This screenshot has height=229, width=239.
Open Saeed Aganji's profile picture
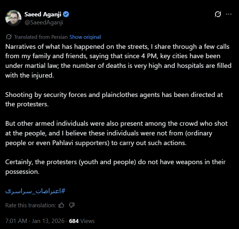(13, 18)
